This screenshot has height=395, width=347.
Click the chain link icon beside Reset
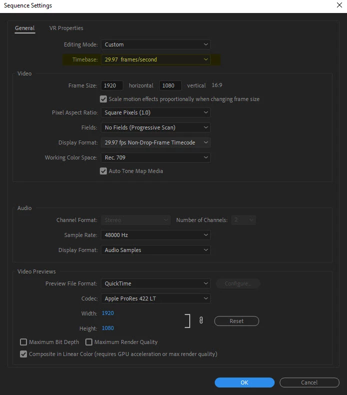point(201,320)
